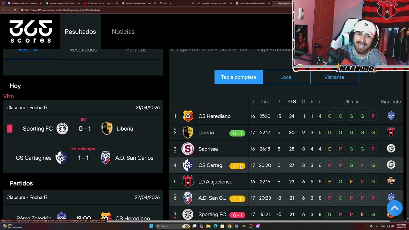Click A.D. San Carlos crest in live match
Screen dimensions: 409x230
click(106, 158)
